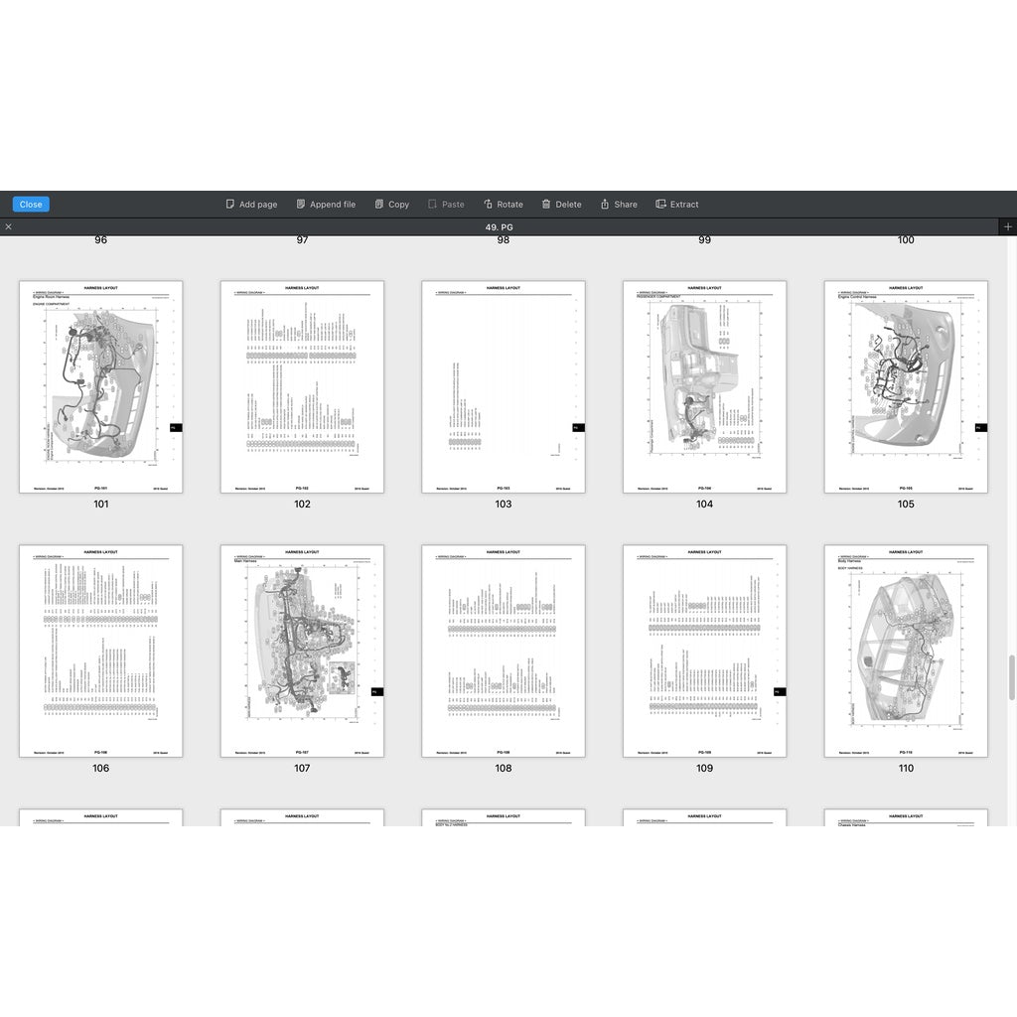Select page 101 Engine Room Harness thumbnail
The image size is (1017, 1017).
point(100,386)
